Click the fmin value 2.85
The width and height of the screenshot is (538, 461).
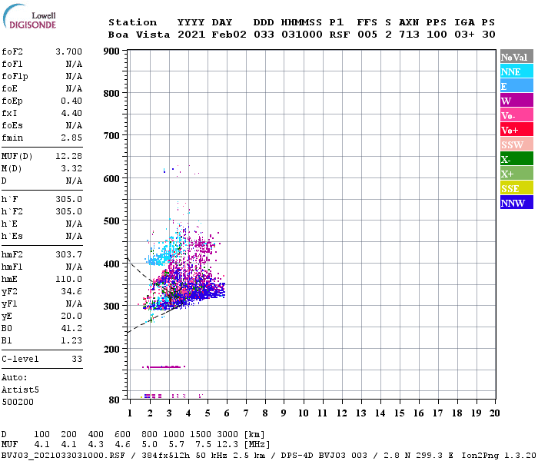click(x=71, y=138)
